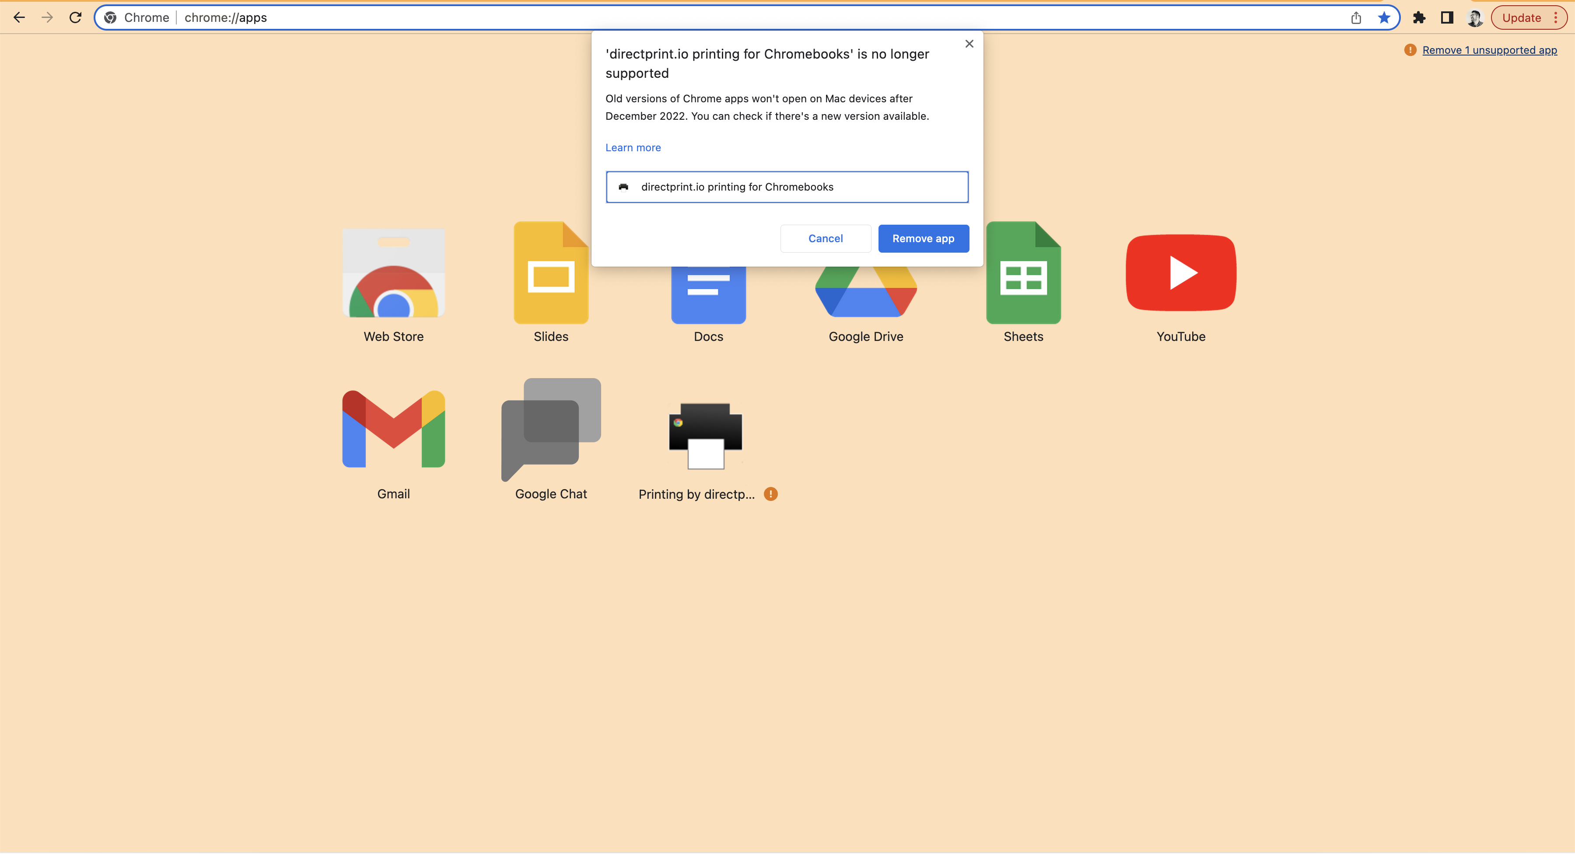Open the Google Chat app
Viewport: 1575px width, 855px height.
coord(550,429)
